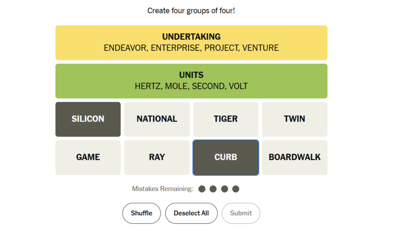Click the greyed-out Submit button
The height and width of the screenshot is (238, 415).
coord(241,213)
